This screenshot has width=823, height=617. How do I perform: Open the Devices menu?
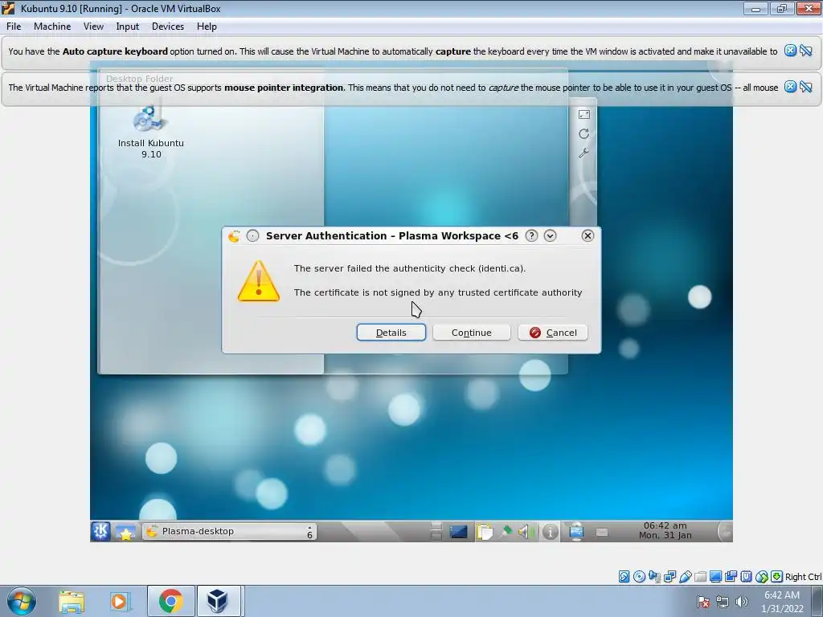[168, 27]
